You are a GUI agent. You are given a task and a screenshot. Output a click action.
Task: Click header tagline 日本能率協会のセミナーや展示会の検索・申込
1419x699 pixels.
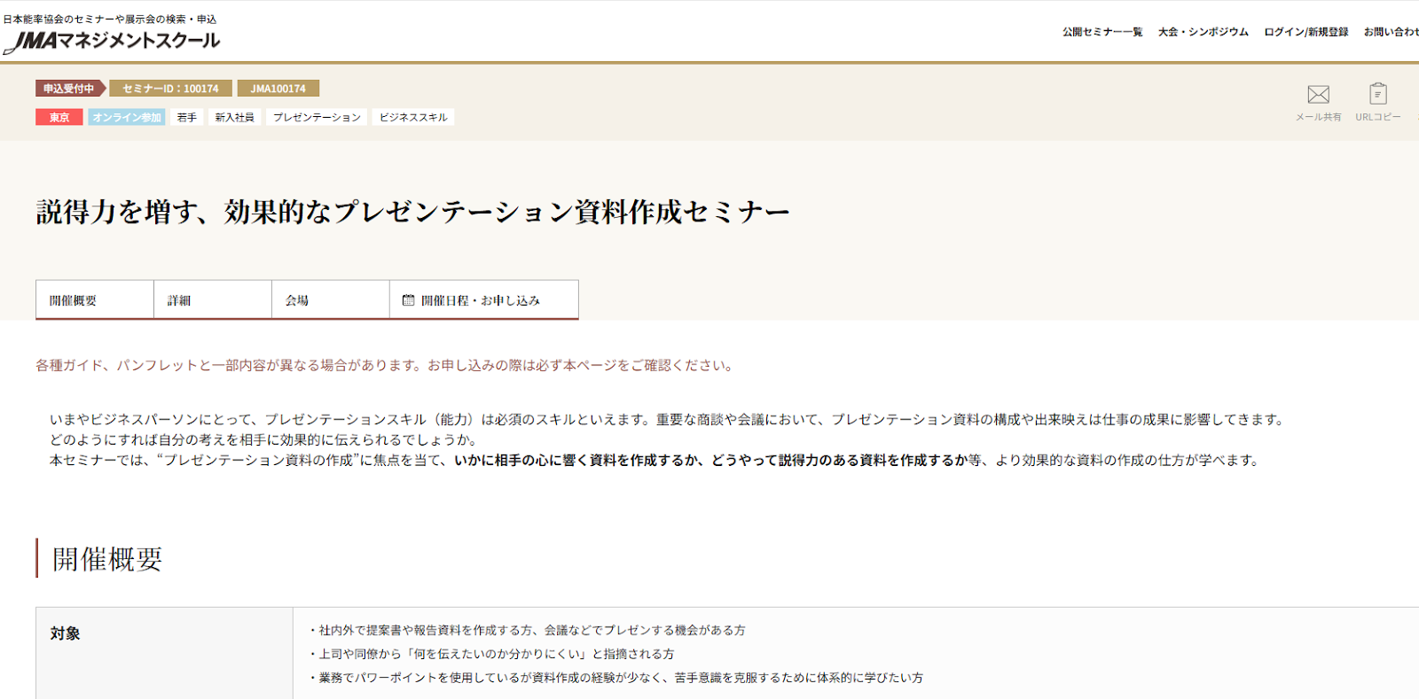tap(110, 19)
